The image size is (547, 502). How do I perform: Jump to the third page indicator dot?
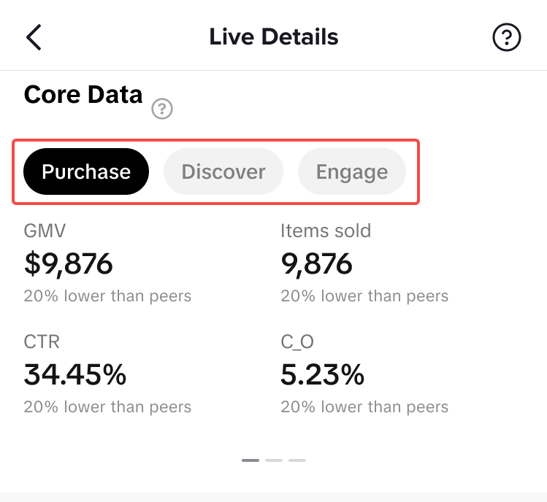coord(297,460)
